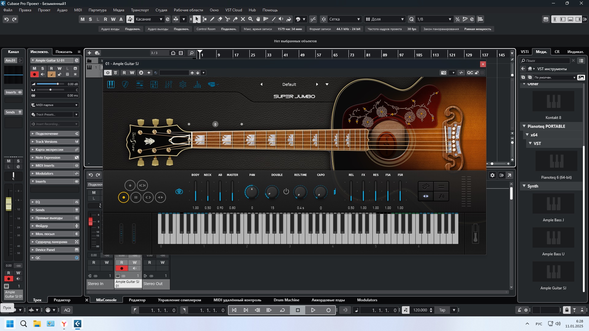Image resolution: width=589 pixels, height=331 pixels.
Task: Click transport Record button
Action: click(328, 310)
